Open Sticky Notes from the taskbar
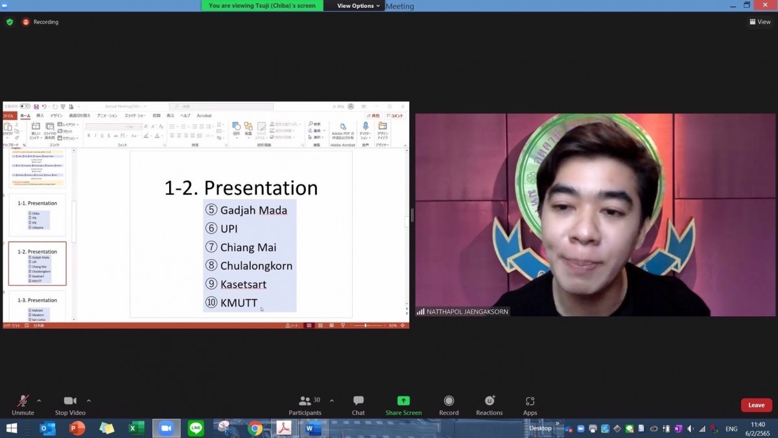The image size is (778, 438). point(107,428)
